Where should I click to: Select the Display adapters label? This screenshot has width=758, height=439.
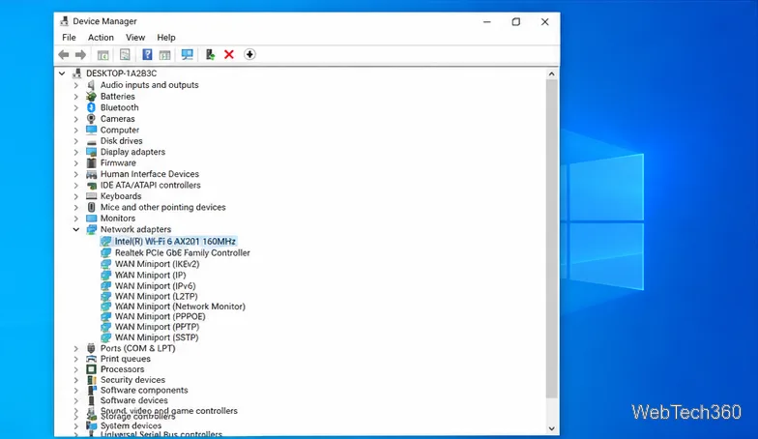pyautogui.click(x=132, y=152)
